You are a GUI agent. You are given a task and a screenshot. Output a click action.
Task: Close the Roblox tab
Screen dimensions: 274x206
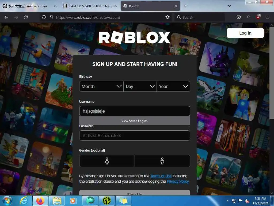pos(176,6)
